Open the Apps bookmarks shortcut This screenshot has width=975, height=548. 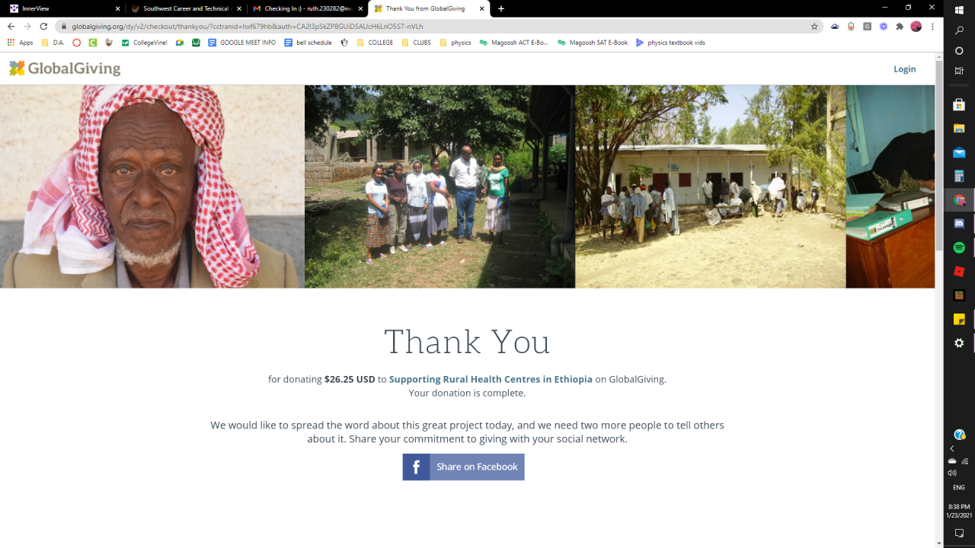[x=20, y=43]
